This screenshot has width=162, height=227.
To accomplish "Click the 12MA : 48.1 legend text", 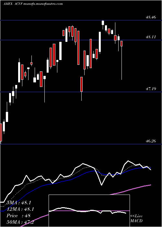I will click(x=20, y=209).
